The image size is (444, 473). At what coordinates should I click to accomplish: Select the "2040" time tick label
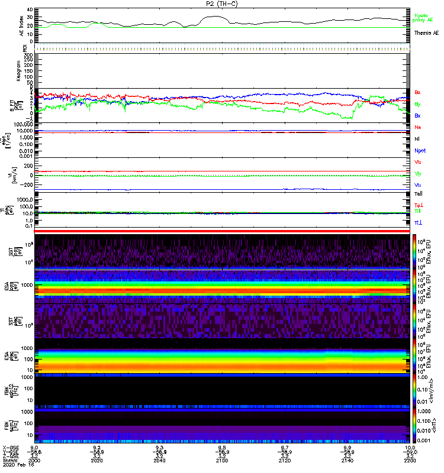coord(159,461)
